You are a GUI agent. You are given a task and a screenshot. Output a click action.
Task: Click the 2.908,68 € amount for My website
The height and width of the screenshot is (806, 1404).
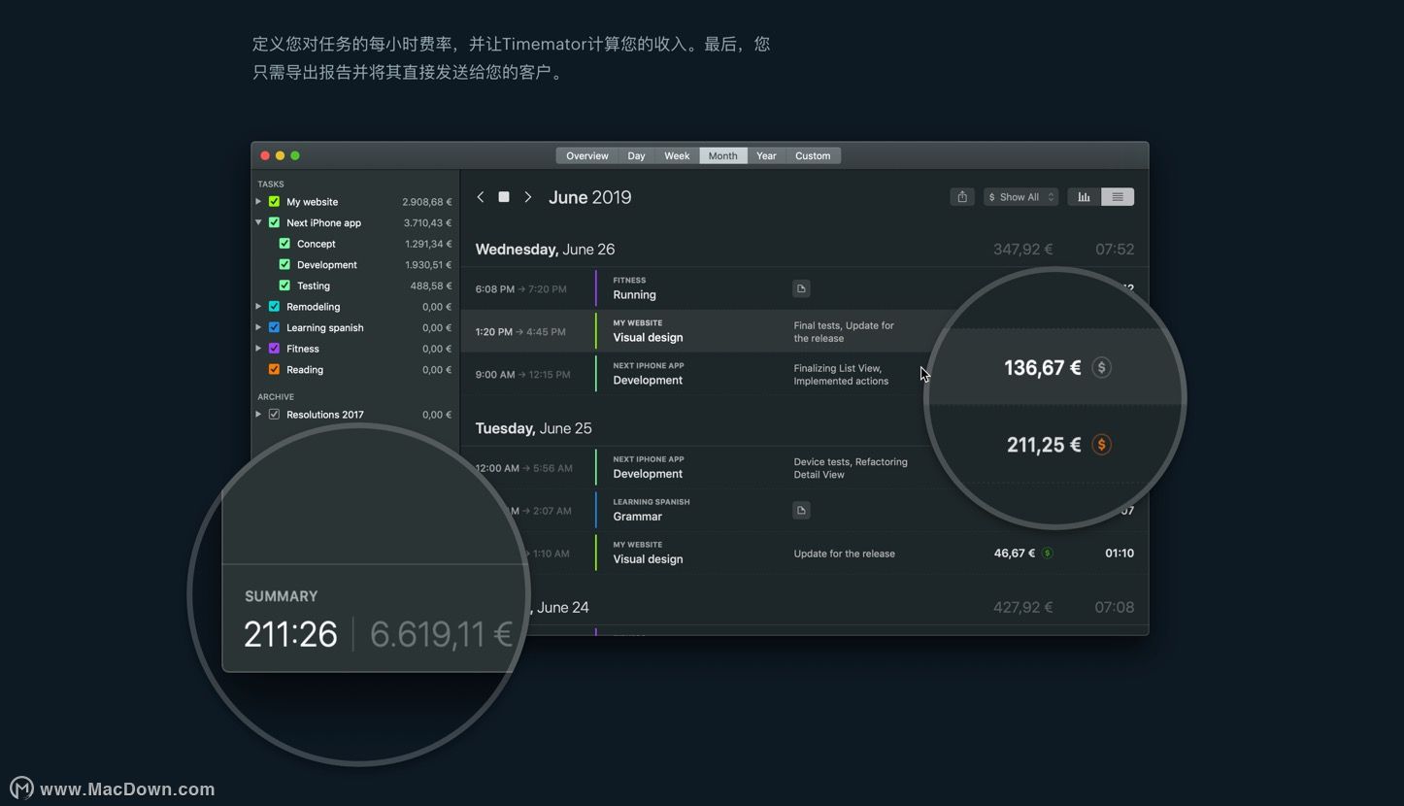pos(427,202)
